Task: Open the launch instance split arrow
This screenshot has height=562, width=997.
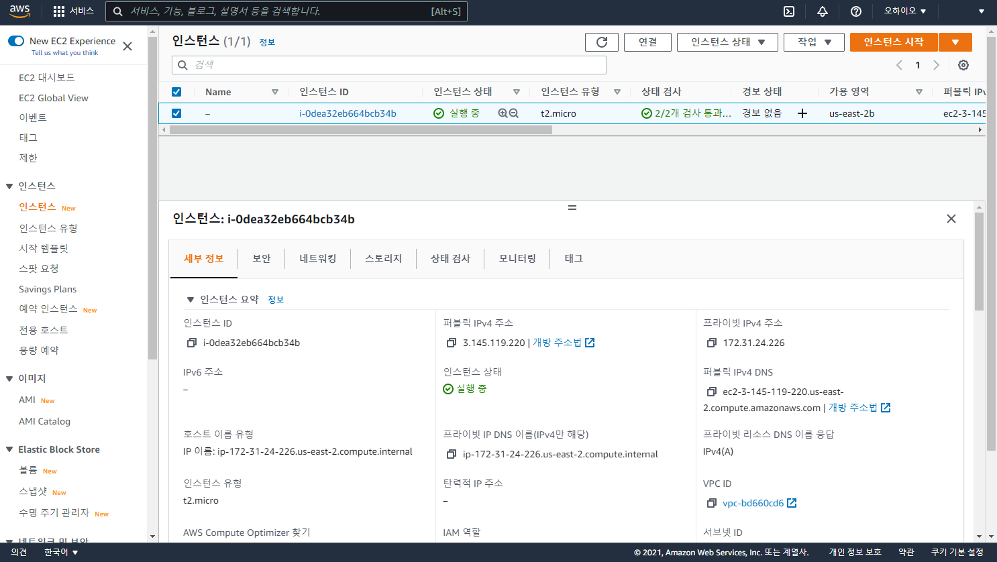Action: click(955, 42)
